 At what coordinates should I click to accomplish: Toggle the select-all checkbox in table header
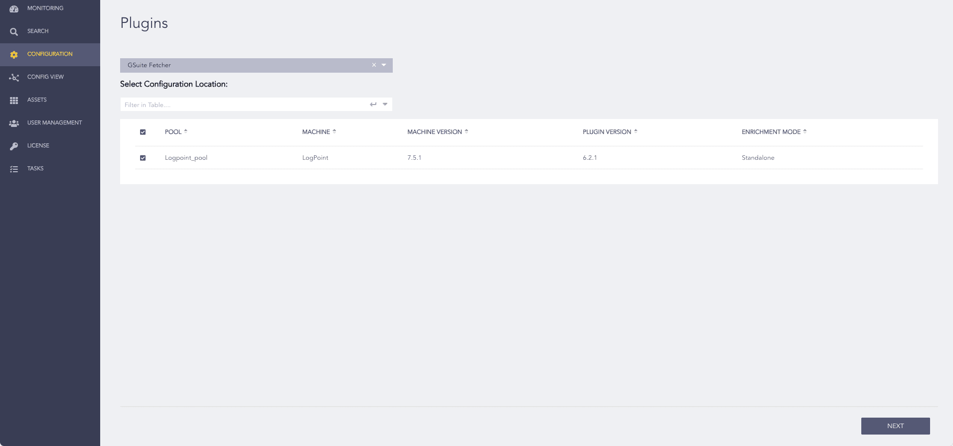click(x=143, y=132)
